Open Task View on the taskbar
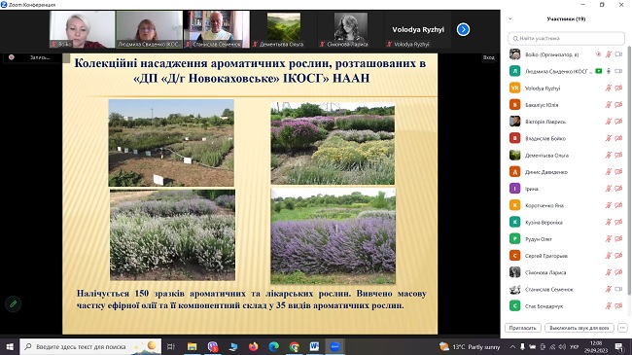The width and height of the screenshot is (632, 355). [171, 346]
